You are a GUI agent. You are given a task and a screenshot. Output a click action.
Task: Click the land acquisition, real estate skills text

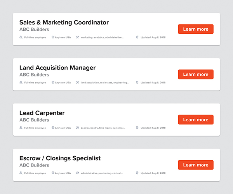(105, 83)
